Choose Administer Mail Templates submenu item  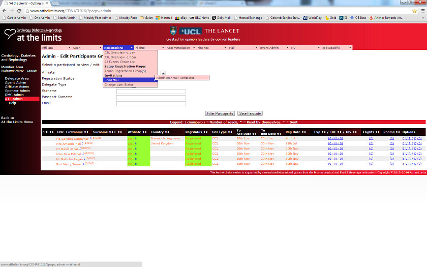[182, 78]
